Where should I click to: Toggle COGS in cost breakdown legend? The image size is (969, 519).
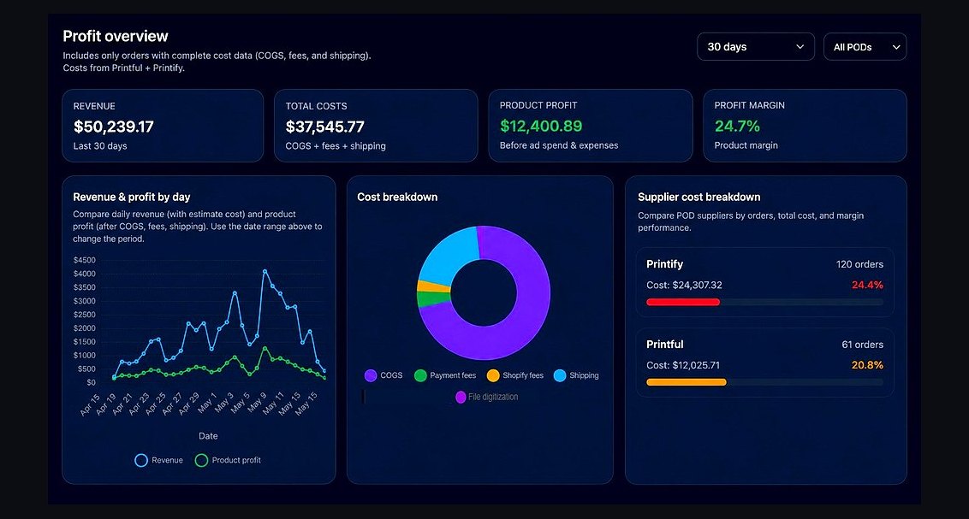[x=383, y=375]
